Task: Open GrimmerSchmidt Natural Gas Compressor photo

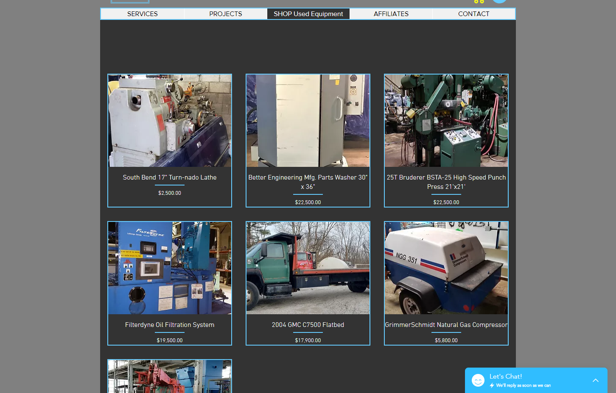Action: point(446,268)
